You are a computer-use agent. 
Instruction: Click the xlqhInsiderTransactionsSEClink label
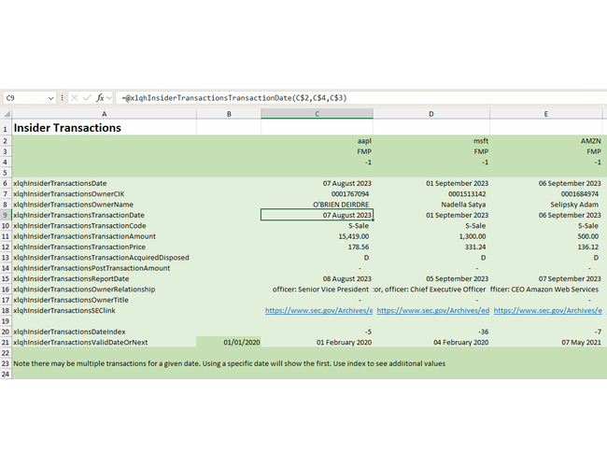click(64, 311)
